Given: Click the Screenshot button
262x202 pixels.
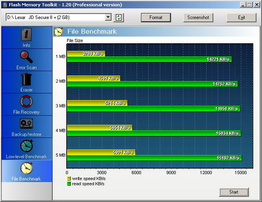Looking at the screenshot, I should point(198,18).
